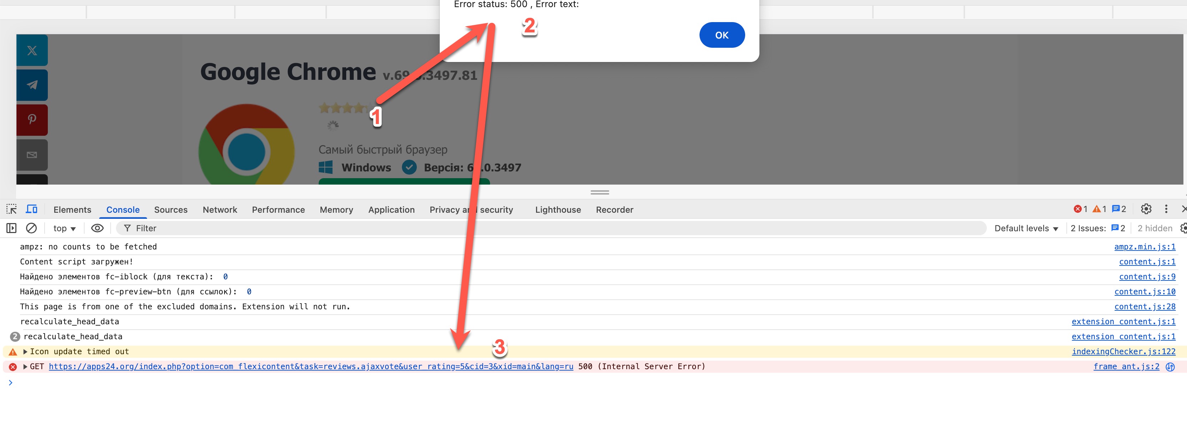Open the Default levels dropdown
The height and width of the screenshot is (444, 1187).
click(x=1026, y=229)
